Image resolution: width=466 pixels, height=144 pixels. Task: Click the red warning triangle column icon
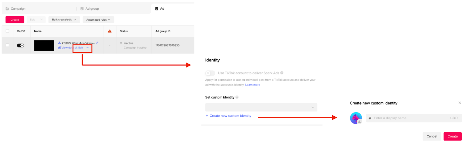tap(110, 31)
